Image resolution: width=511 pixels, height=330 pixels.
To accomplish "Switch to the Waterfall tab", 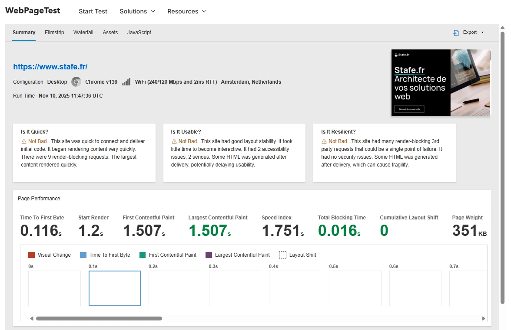I will point(83,32).
